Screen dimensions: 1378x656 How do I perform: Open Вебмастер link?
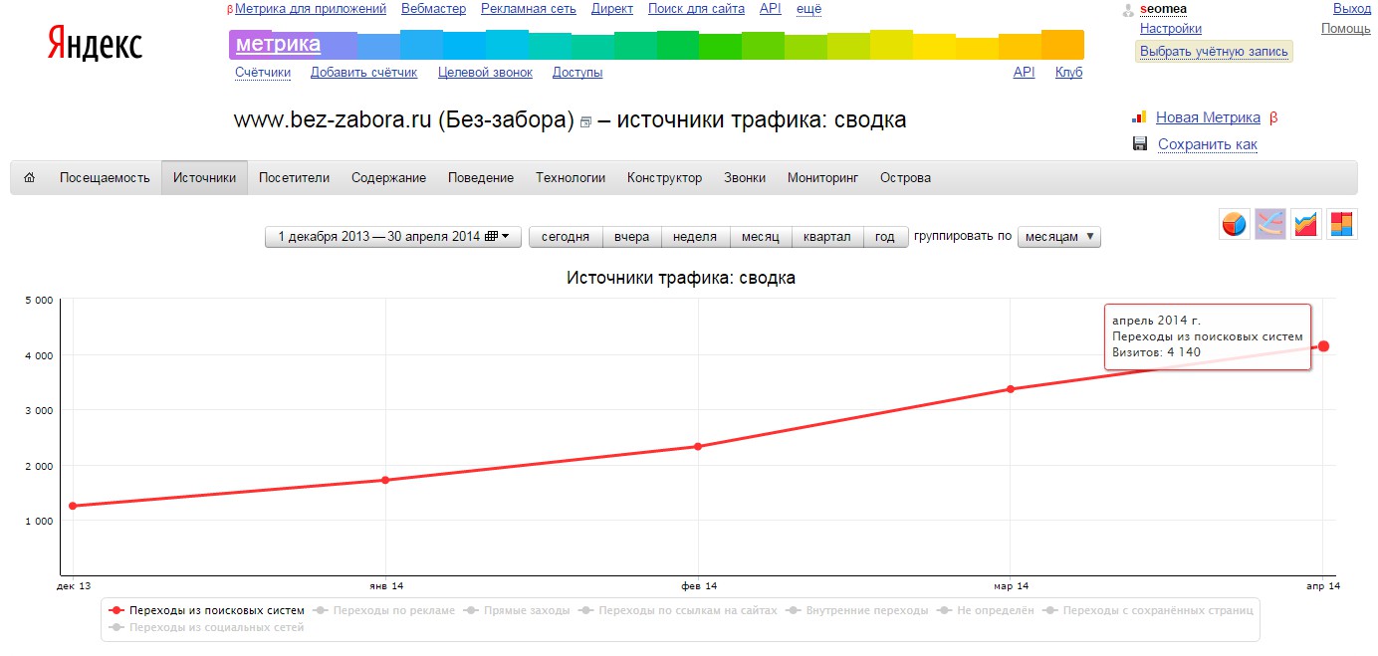(x=433, y=9)
